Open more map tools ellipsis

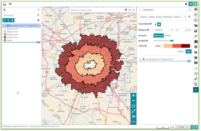click(133, 122)
